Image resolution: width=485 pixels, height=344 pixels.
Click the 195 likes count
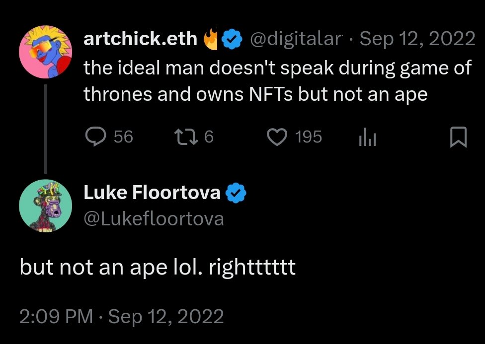click(309, 137)
